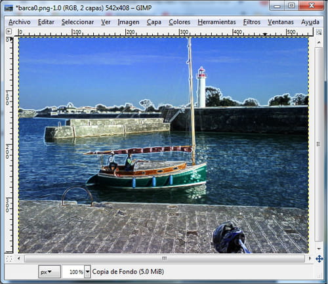
Task: Open the Filtros menu
Action: pos(252,22)
